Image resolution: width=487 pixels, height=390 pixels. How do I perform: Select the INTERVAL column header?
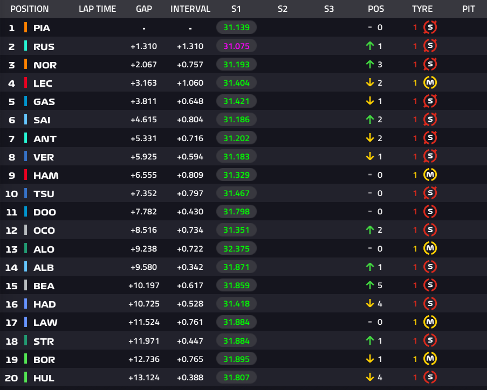point(190,9)
